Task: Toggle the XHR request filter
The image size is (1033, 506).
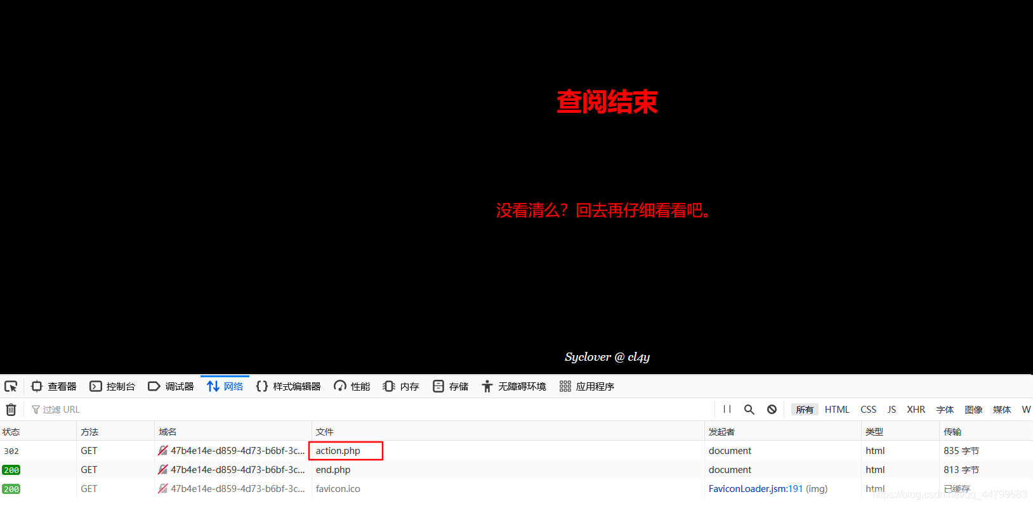Action: tap(916, 410)
